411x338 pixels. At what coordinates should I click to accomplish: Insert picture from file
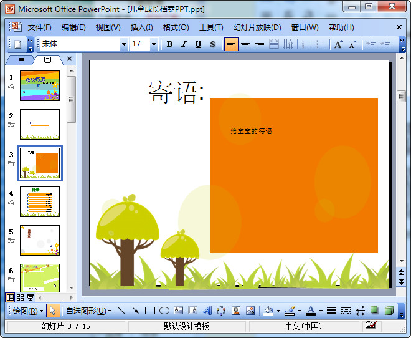click(250, 311)
